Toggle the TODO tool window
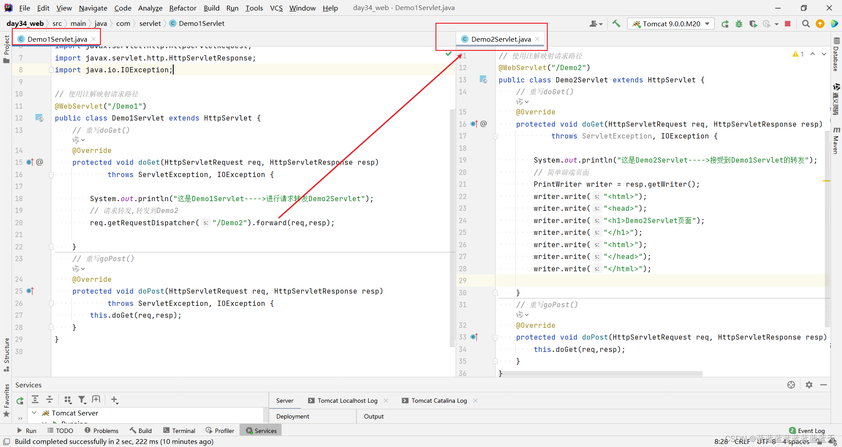Image resolution: width=842 pixels, height=447 pixels. point(60,430)
